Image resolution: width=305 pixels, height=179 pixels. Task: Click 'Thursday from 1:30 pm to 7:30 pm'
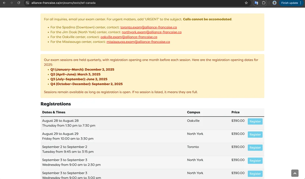(69, 126)
